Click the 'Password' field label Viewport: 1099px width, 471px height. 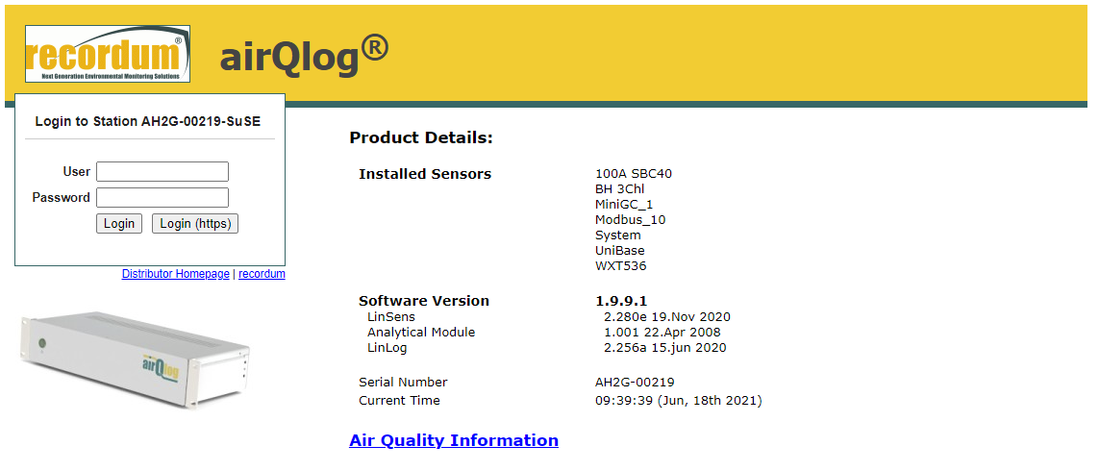click(61, 198)
